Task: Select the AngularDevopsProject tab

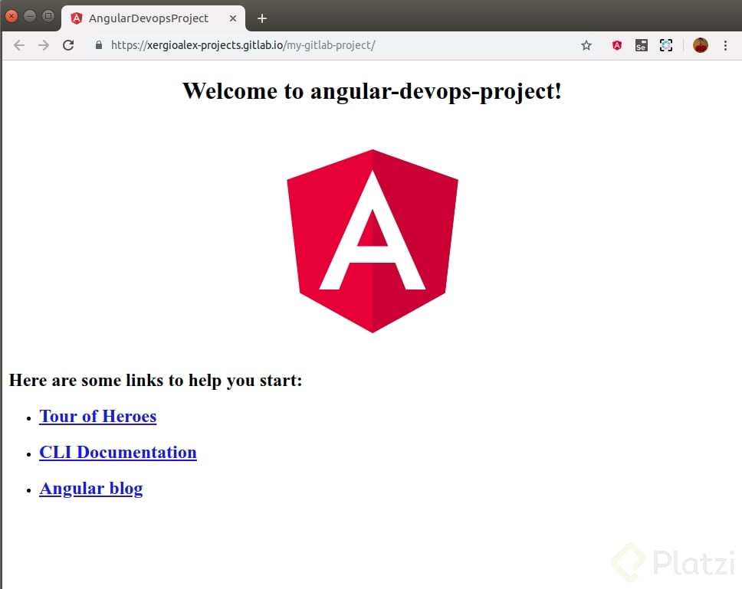Action: pos(153,18)
